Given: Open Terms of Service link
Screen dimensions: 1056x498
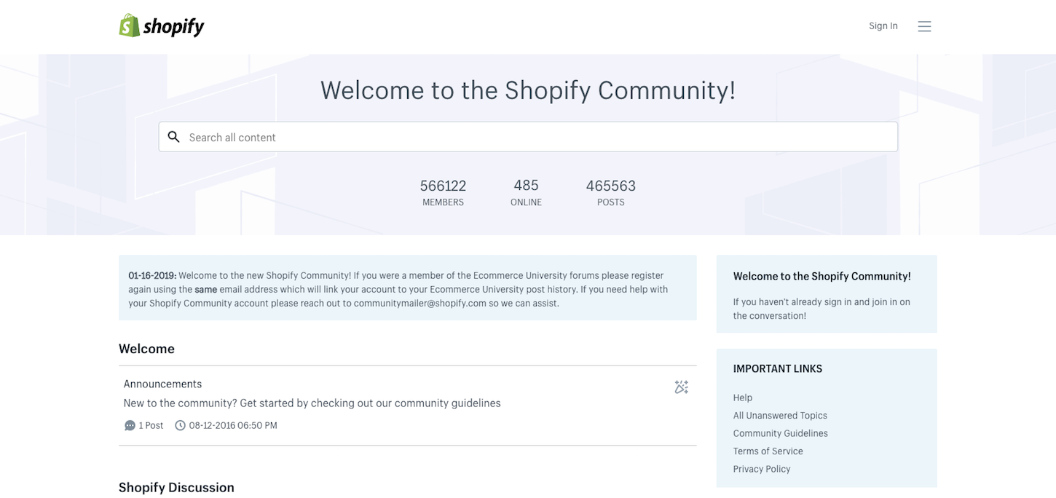Looking at the screenshot, I should pos(768,451).
